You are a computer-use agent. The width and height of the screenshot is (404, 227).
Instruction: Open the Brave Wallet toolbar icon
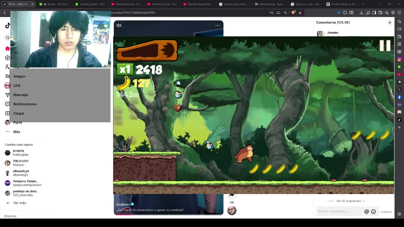click(380, 13)
